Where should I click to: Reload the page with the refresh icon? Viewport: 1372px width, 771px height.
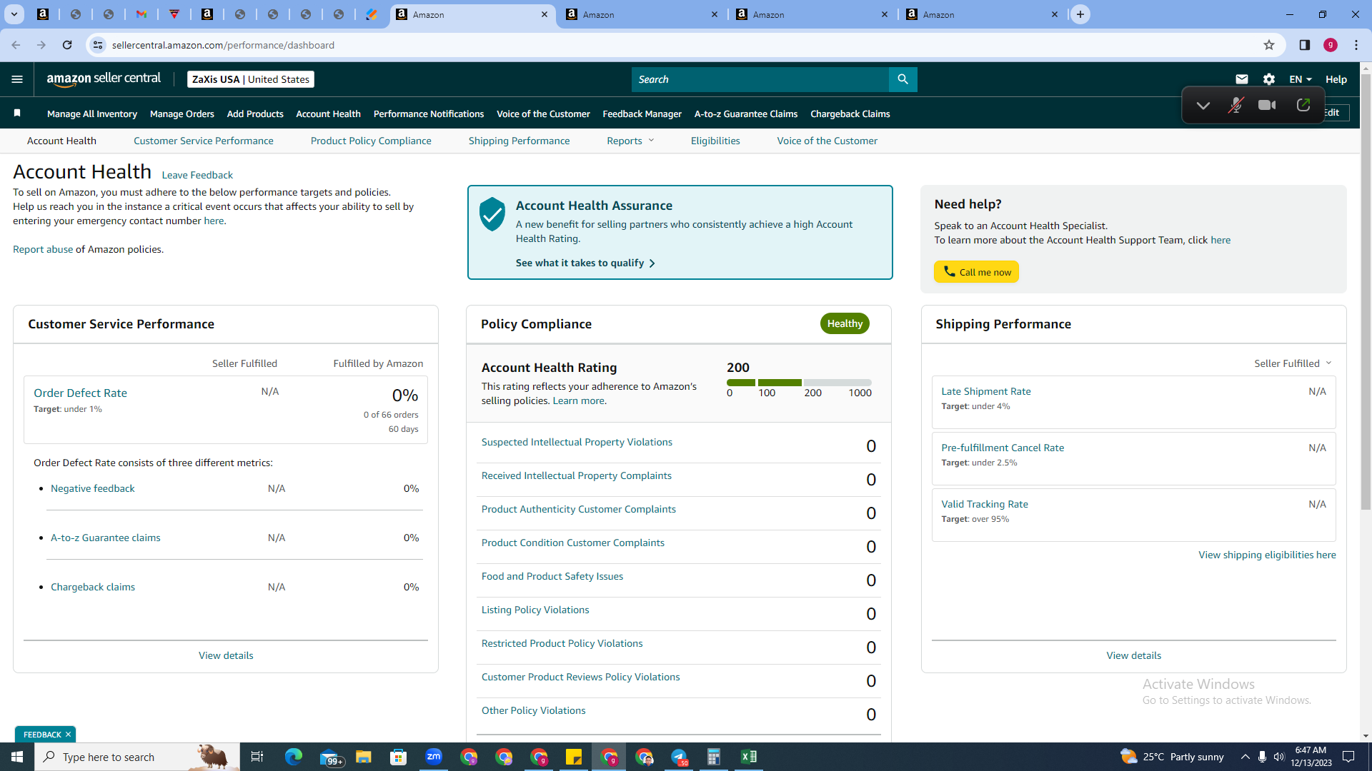[x=67, y=45]
